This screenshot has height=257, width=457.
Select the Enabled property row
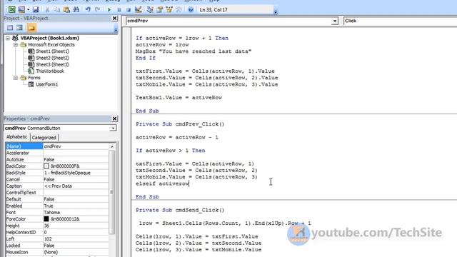click(x=57, y=206)
